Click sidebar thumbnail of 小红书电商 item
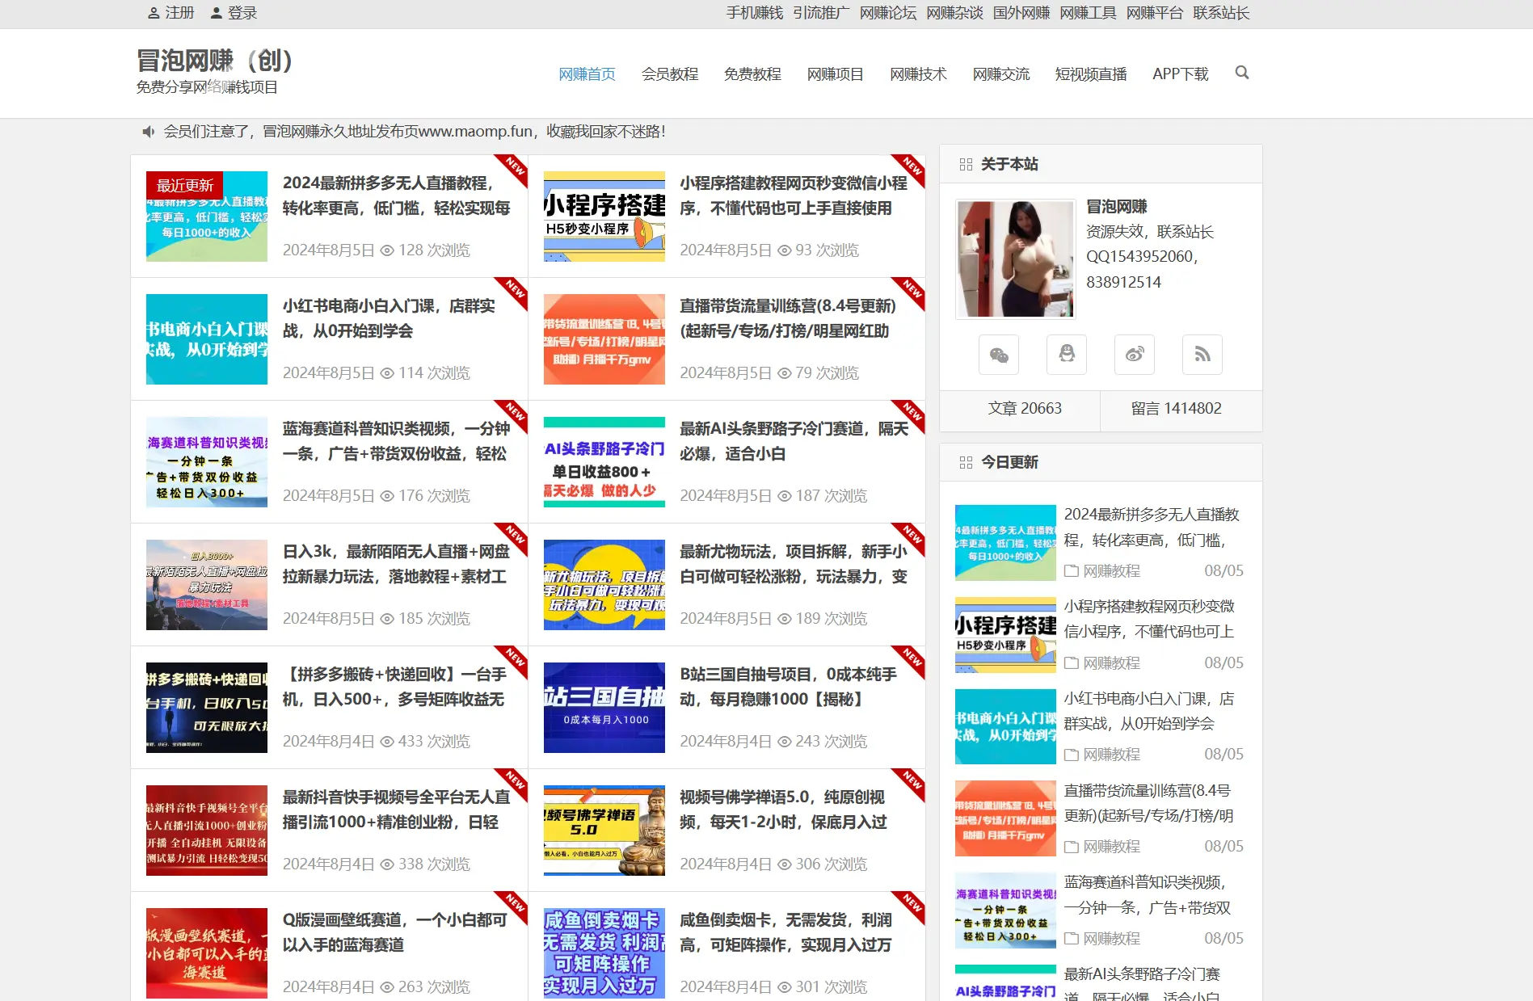 click(1005, 726)
